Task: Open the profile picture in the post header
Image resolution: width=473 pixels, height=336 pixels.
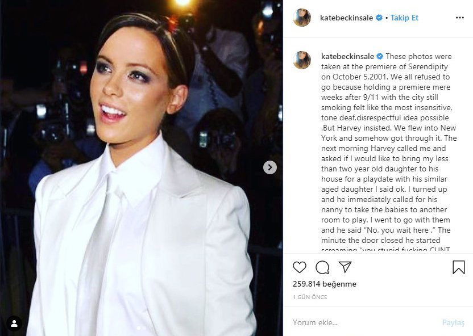Action: [x=302, y=18]
